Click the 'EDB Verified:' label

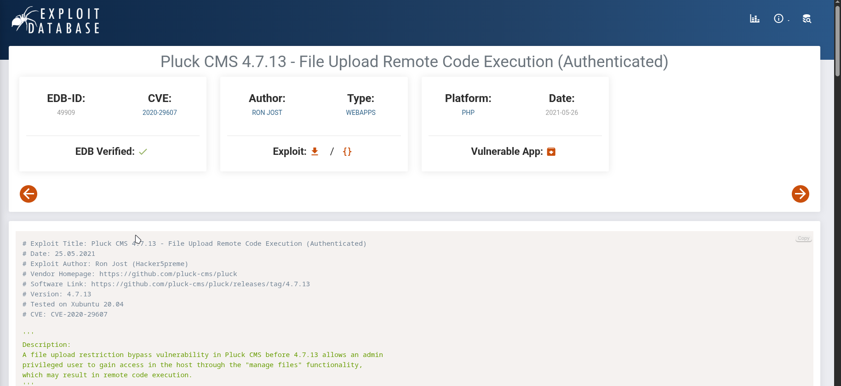coord(105,152)
